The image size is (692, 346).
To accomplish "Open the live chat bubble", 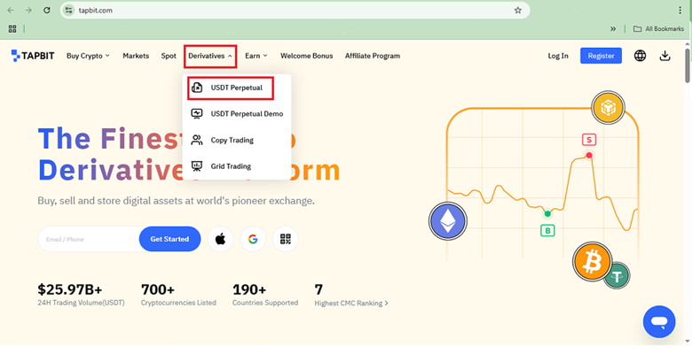I will (x=659, y=322).
